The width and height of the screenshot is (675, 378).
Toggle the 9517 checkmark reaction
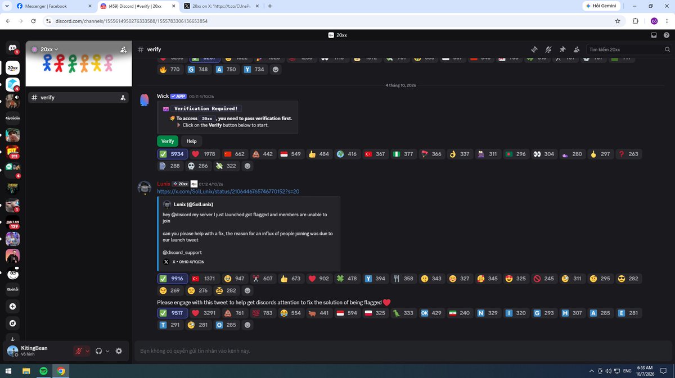click(172, 313)
